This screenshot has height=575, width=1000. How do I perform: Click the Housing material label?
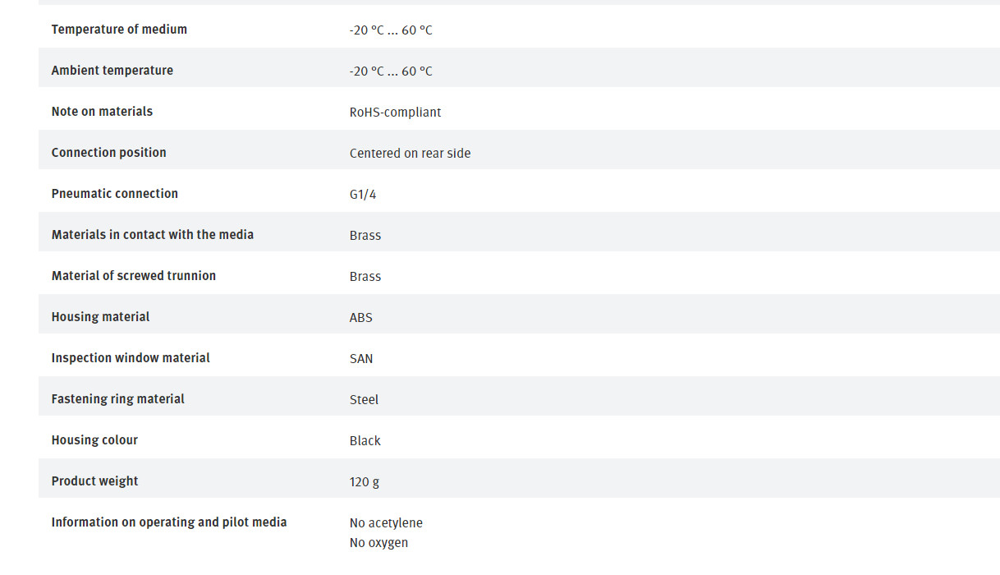coord(100,317)
